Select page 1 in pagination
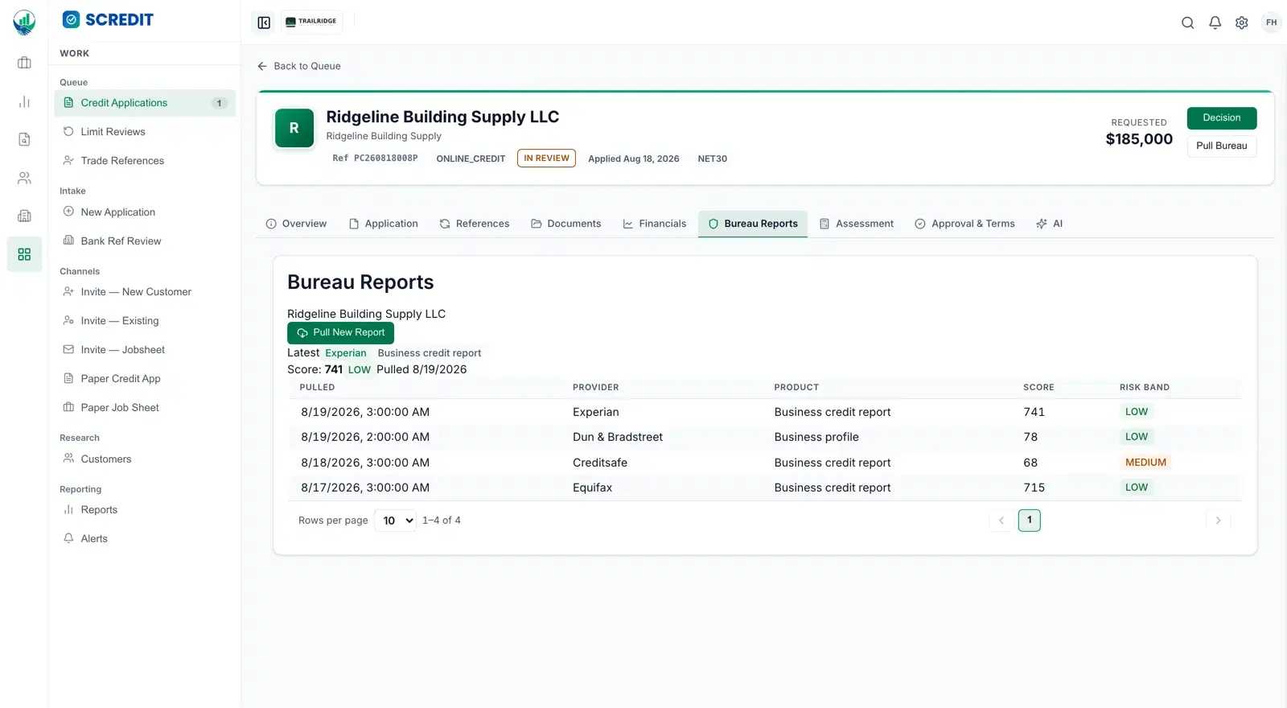 point(1029,521)
